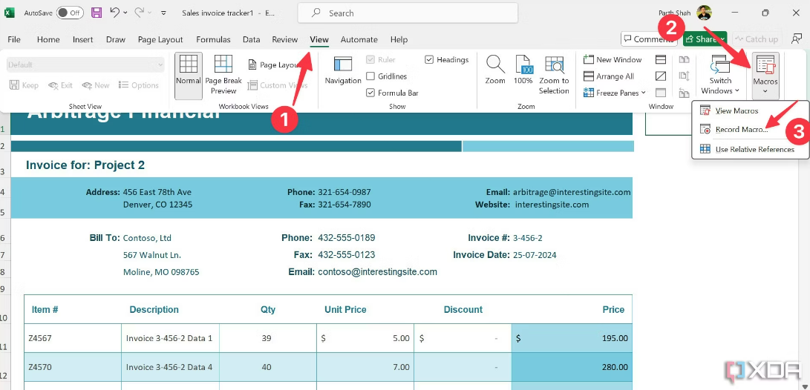Click Reset Window Position icon

(685, 93)
